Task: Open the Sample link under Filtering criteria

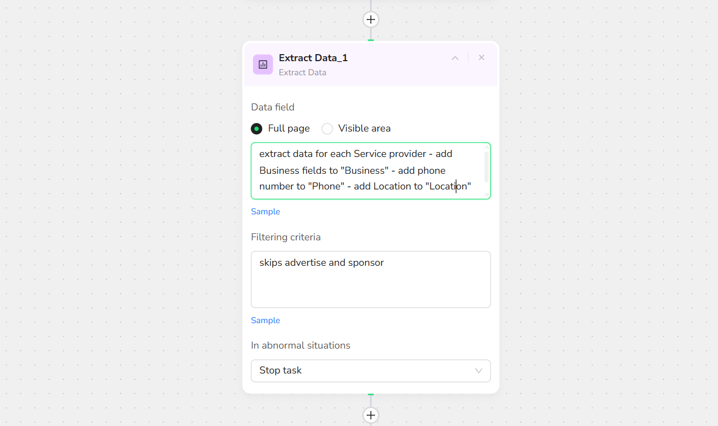Action: click(265, 320)
